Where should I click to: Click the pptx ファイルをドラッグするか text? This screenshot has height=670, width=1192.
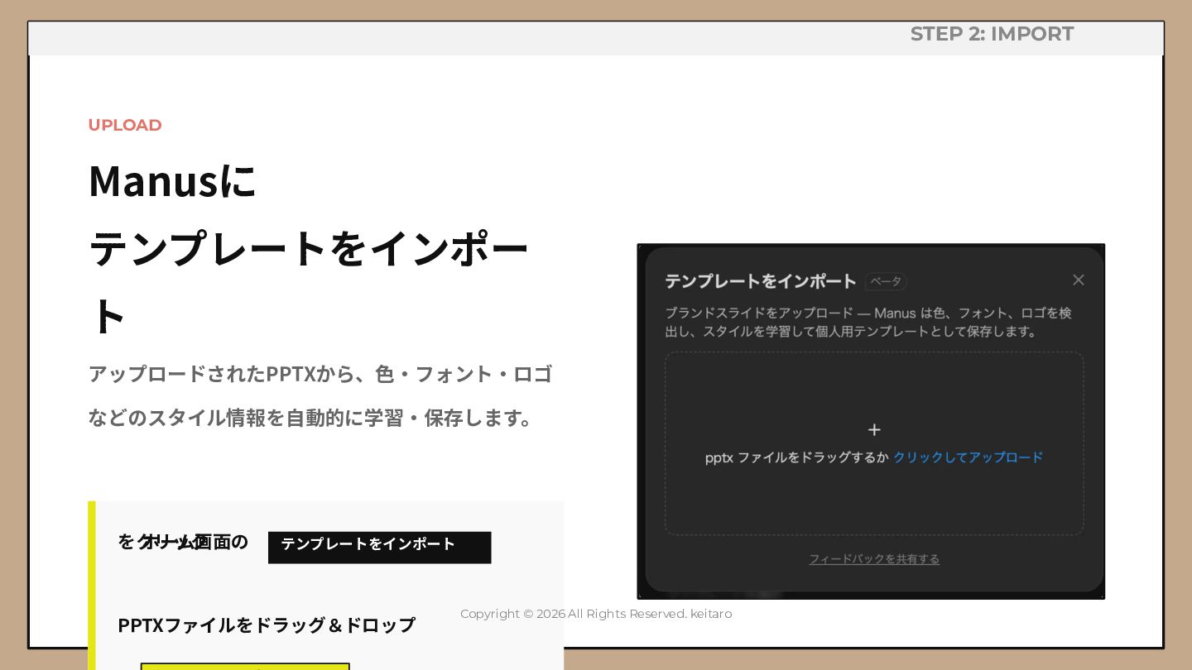(x=796, y=457)
